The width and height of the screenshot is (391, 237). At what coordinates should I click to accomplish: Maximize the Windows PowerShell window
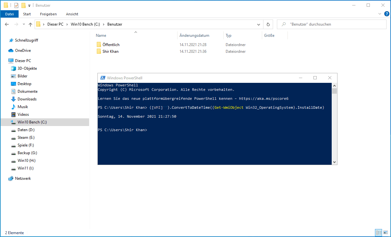coord(315,78)
